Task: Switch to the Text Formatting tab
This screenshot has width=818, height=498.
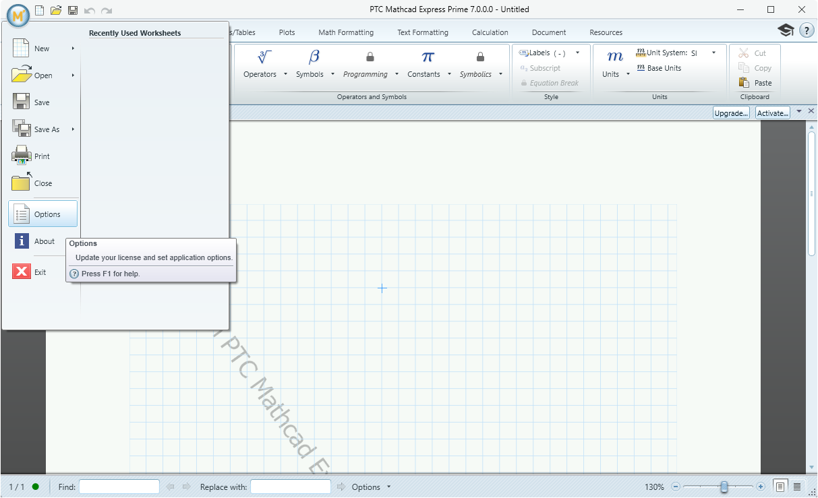Action: (423, 32)
